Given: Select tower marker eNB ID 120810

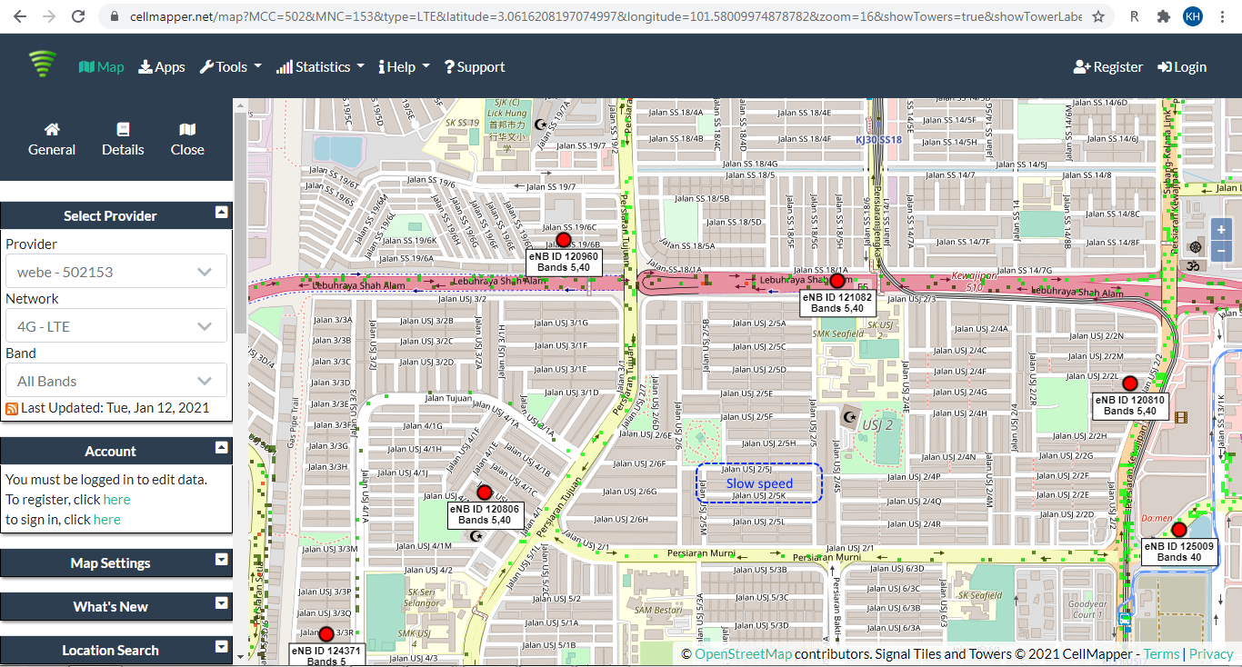Looking at the screenshot, I should 1130,383.
